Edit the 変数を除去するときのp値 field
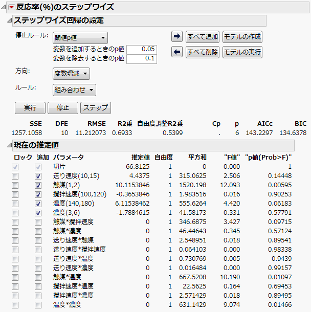Screen dimensions: 311x312 [x=142, y=59]
